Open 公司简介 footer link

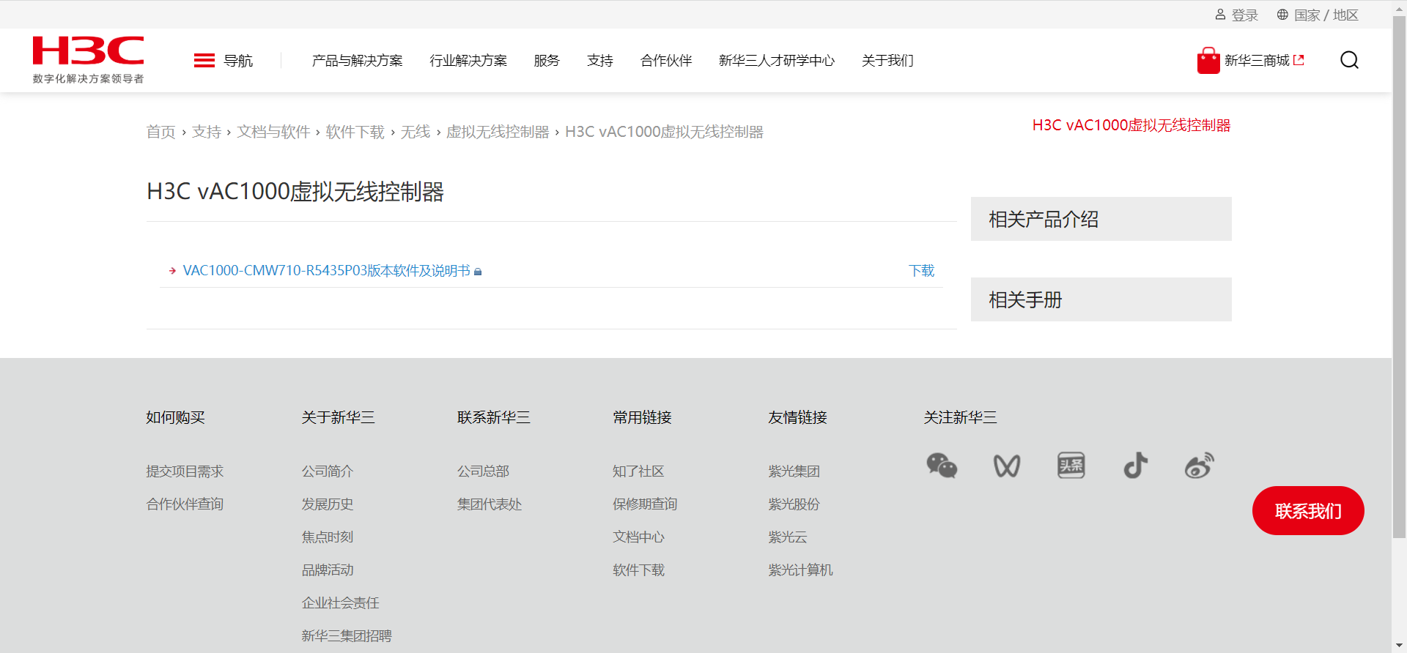[x=328, y=471]
